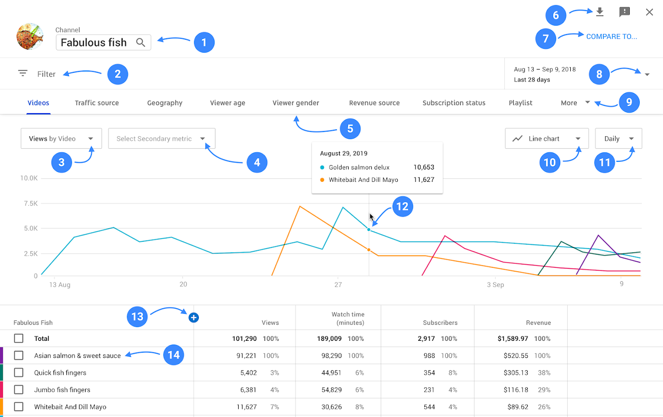
Task: Click the line chart type icon
Action: click(x=518, y=139)
